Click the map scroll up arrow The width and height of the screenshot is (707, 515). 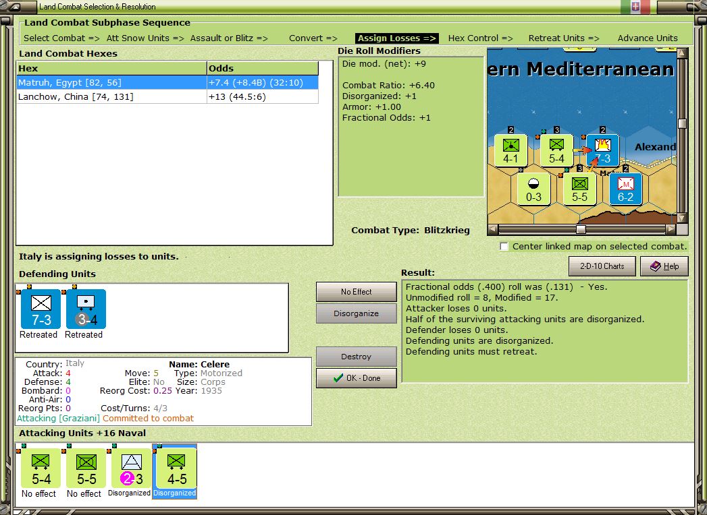[682, 53]
